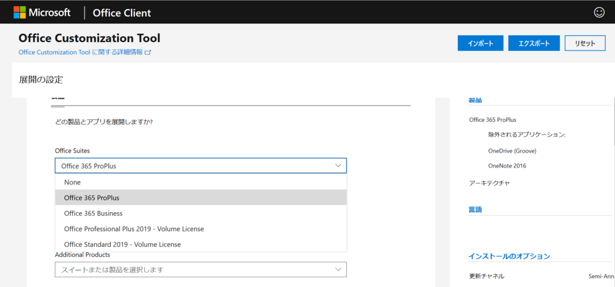This screenshot has width=615, height=287.
Task: Click the 製品 heading in summary panel
Action: click(x=475, y=100)
